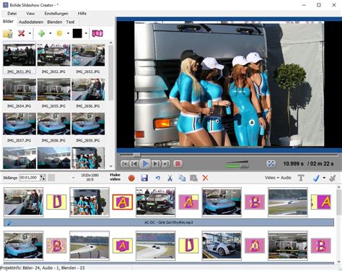The height and width of the screenshot is (271, 342).
Task: Click the copy icon in timeline toolbar
Action: coord(182,178)
